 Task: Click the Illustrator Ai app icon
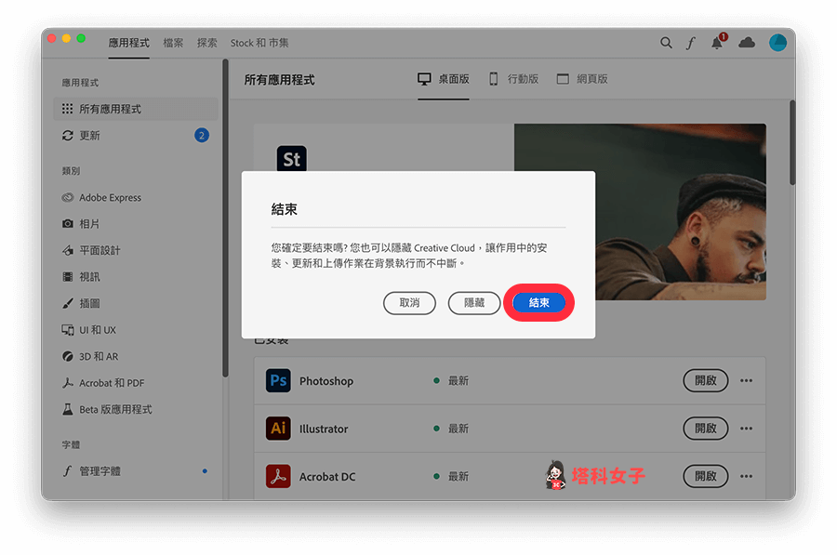coord(278,429)
